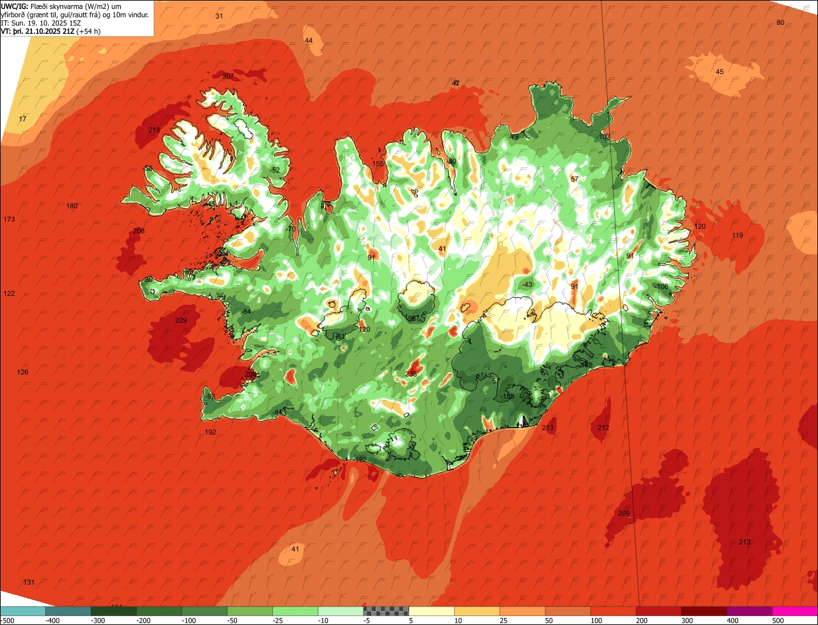Screen dimensions: 818x625
Task: Click the map value 31 at top
Action: click(219, 16)
